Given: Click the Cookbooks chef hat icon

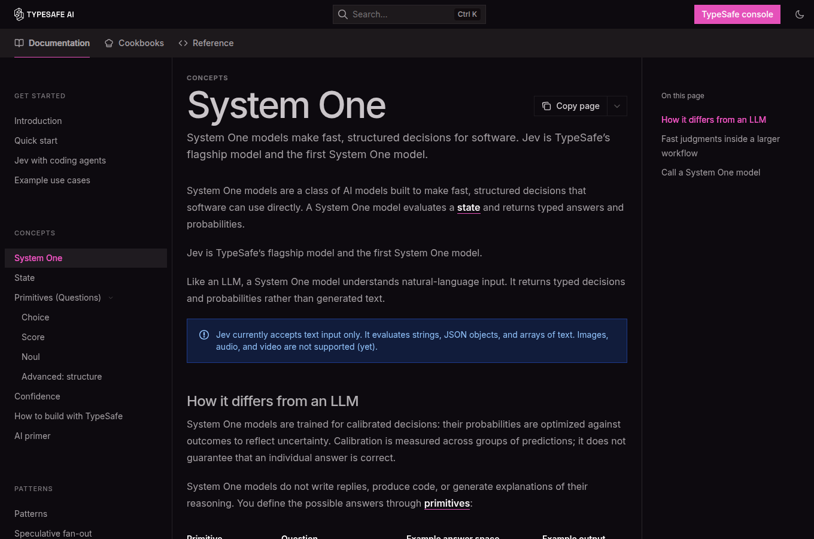Looking at the screenshot, I should [x=109, y=43].
